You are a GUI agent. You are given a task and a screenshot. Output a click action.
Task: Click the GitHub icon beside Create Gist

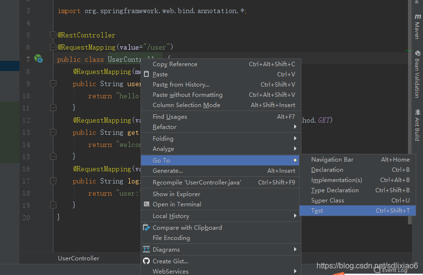(x=146, y=261)
